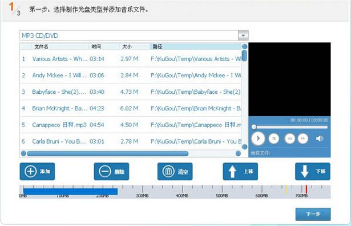351x226 pixels.
Task: Click the blue capacity usage bar
Action: point(71,192)
